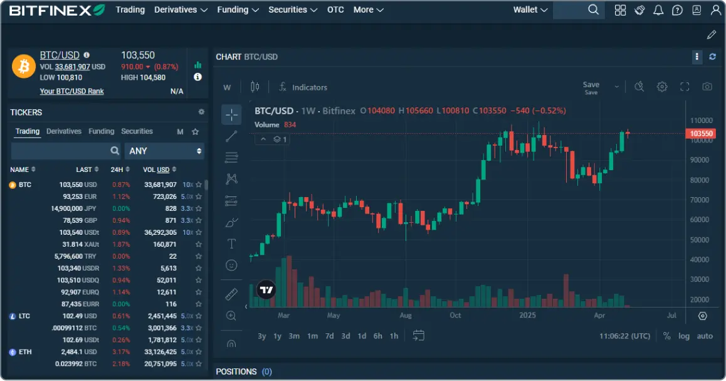726x381 pixels.
Task: Enable logarithmic scale with the log toggle
Action: click(684, 336)
